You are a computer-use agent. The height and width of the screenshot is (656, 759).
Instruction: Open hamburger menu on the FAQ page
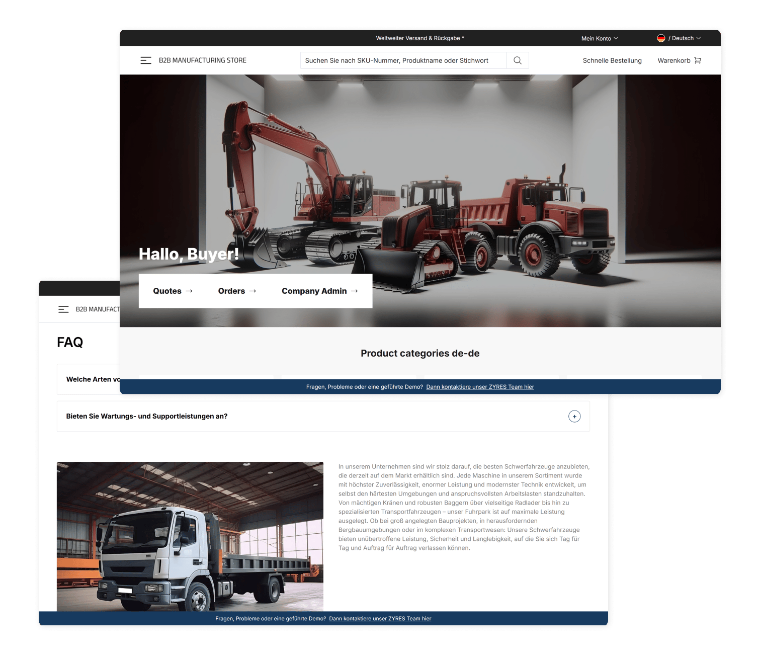tap(63, 309)
